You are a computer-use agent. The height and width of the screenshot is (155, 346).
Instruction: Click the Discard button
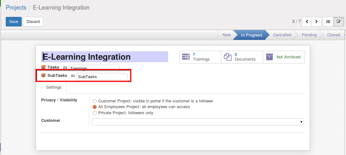[33, 22]
